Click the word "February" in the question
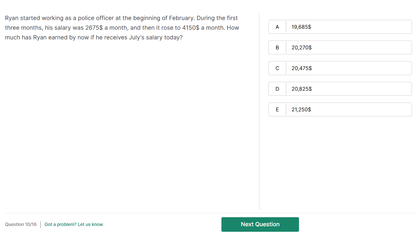Screen dimensions: 416x234 [181, 18]
